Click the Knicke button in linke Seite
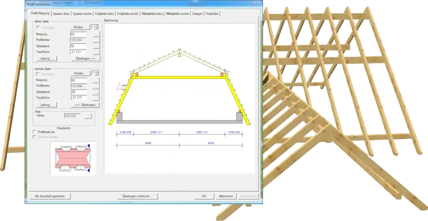Image resolution: width=428 pixels, height=221 pixels. 80,27
